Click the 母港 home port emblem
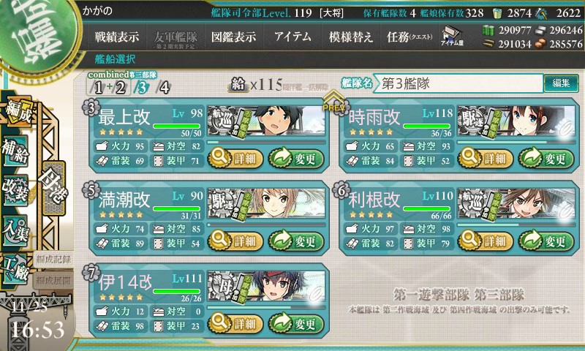The width and height of the screenshot is (585, 351). [x=54, y=188]
